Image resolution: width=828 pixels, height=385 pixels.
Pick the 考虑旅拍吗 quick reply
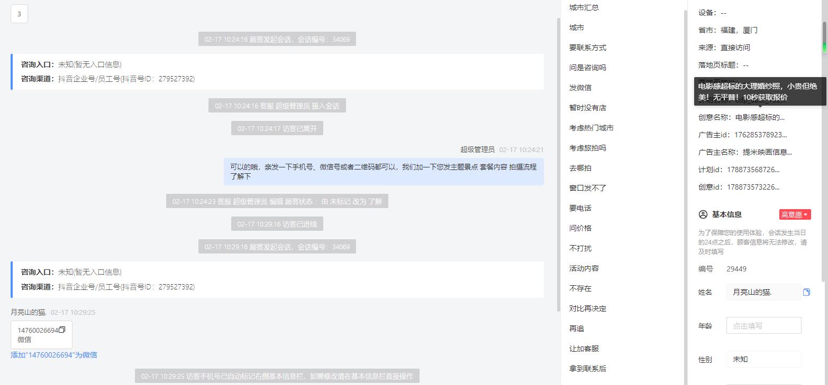588,148
